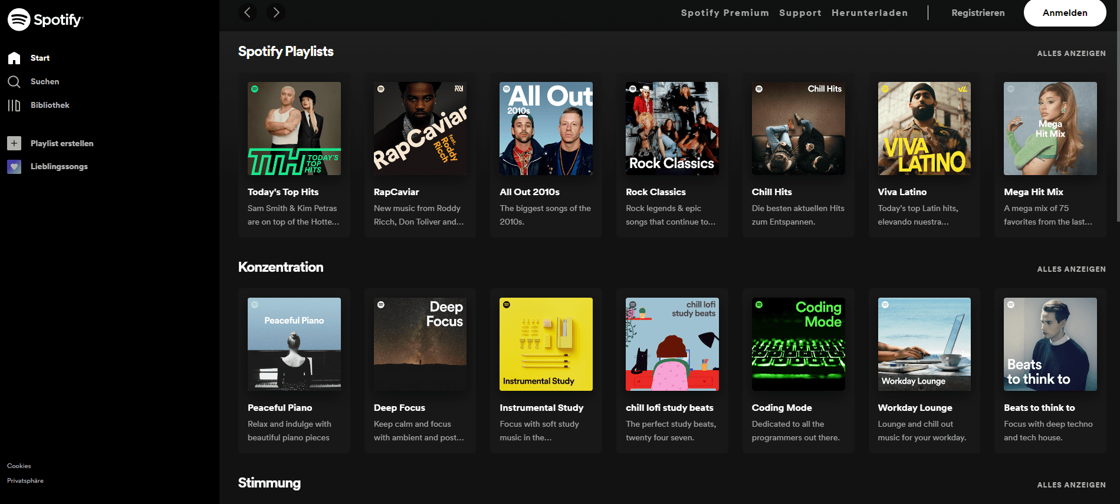This screenshot has width=1120, height=504.
Task: Open Today's Top Hits playlist cover
Action: click(294, 129)
